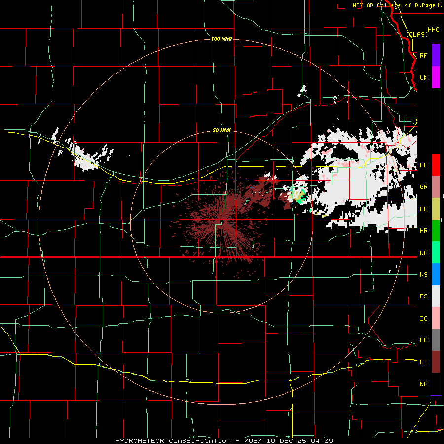The image size is (444, 444).
Task: Pick the HR dark green legend block
Action: coord(436,230)
